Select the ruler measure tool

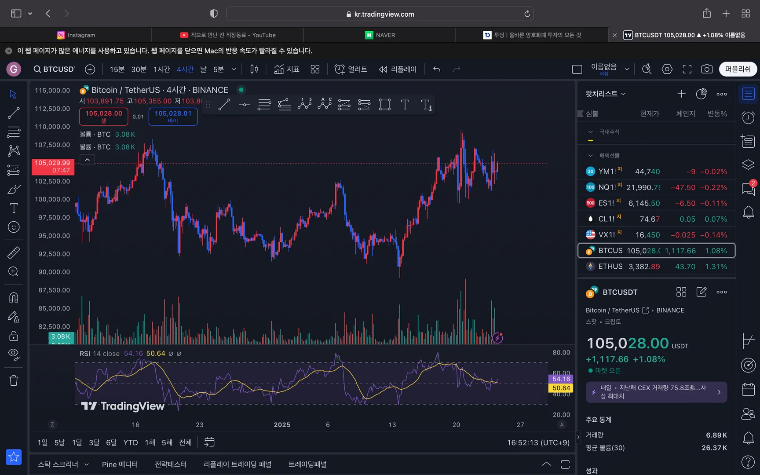(x=14, y=252)
